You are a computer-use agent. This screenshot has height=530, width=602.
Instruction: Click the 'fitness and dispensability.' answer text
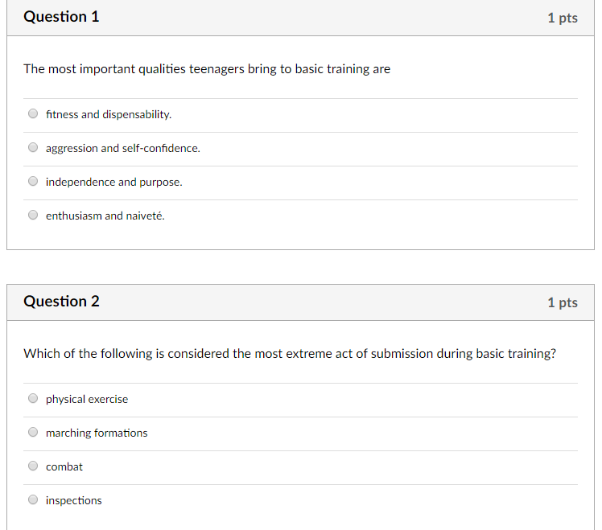point(109,115)
